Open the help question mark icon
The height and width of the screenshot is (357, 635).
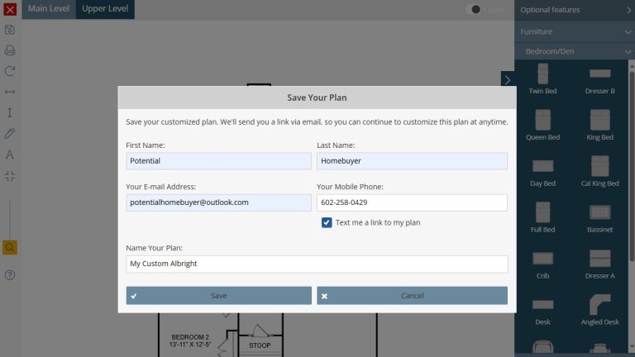coord(10,275)
